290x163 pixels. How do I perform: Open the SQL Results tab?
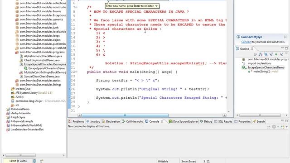[223, 121]
